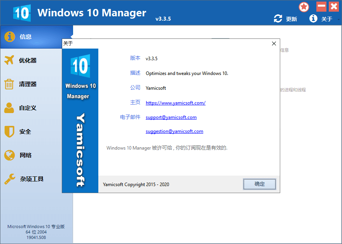342x244 pixels.
Task: Click the license status text '被许可给'
Action: pos(162,148)
